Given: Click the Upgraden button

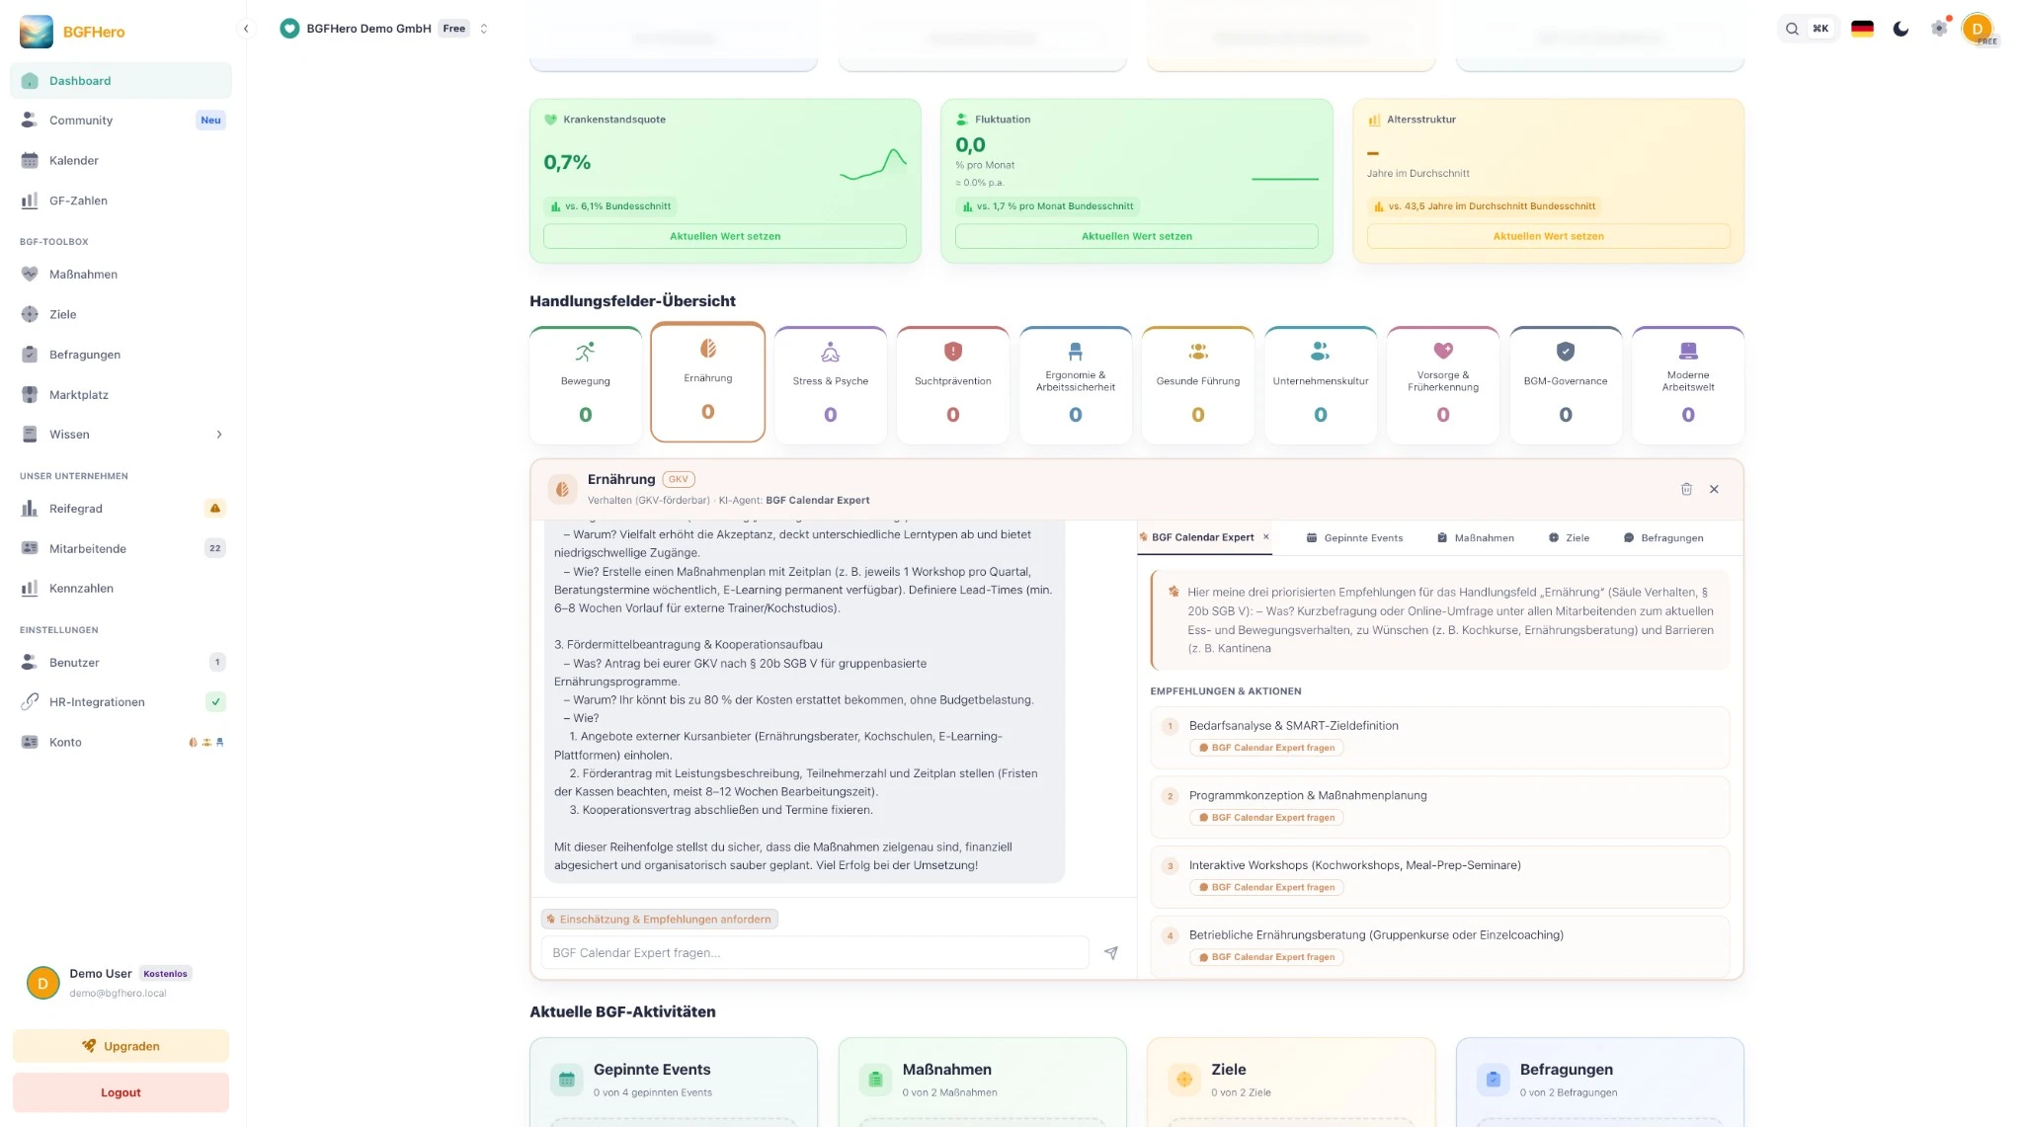Looking at the screenshot, I should tap(121, 1046).
